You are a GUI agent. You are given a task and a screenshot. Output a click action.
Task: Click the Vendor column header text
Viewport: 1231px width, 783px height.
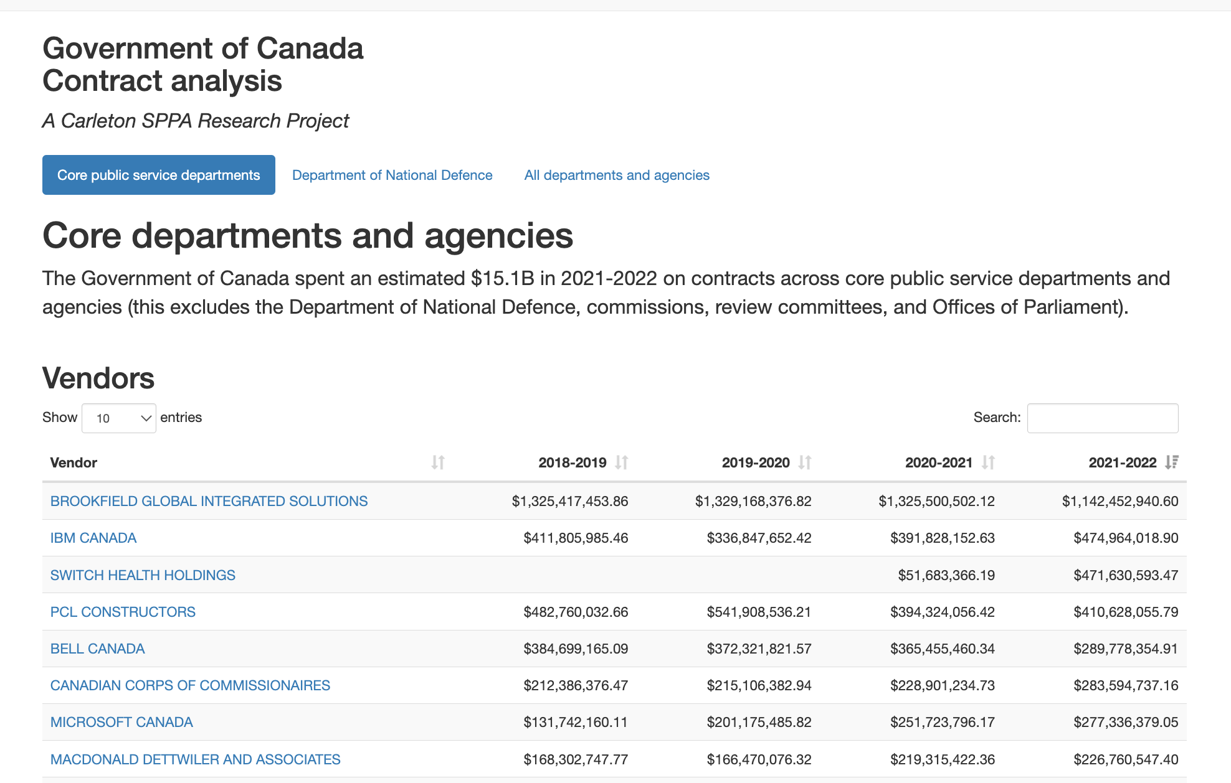point(74,462)
